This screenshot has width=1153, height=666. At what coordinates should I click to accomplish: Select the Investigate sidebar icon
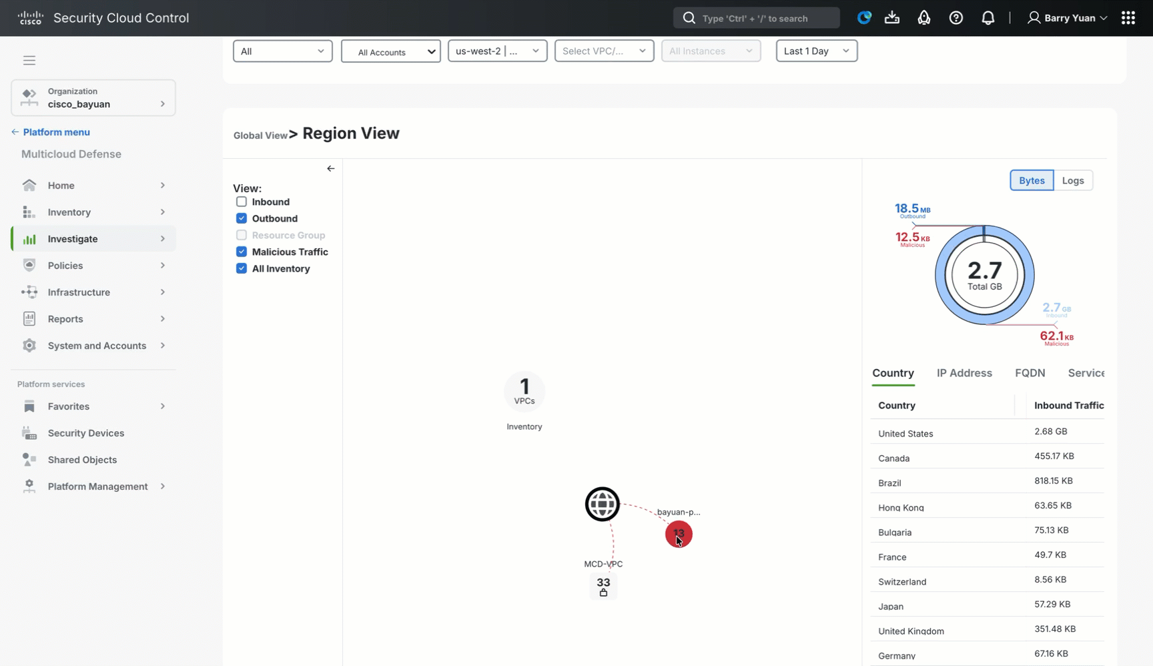point(29,238)
